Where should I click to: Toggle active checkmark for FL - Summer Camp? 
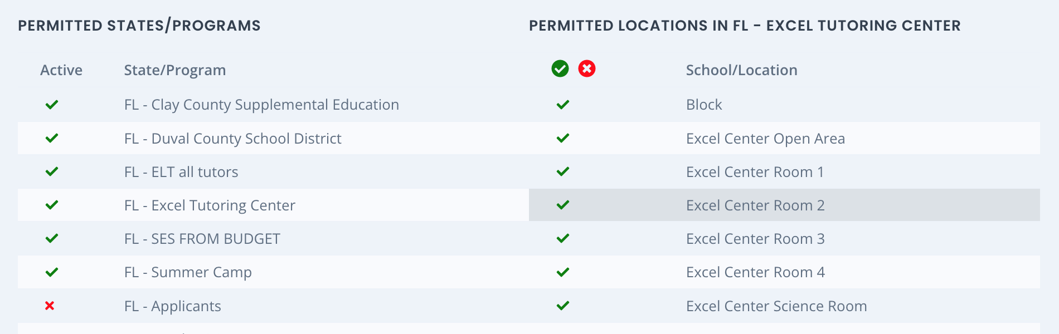point(52,272)
